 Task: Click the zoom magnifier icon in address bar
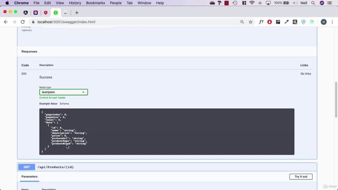tap(242, 22)
